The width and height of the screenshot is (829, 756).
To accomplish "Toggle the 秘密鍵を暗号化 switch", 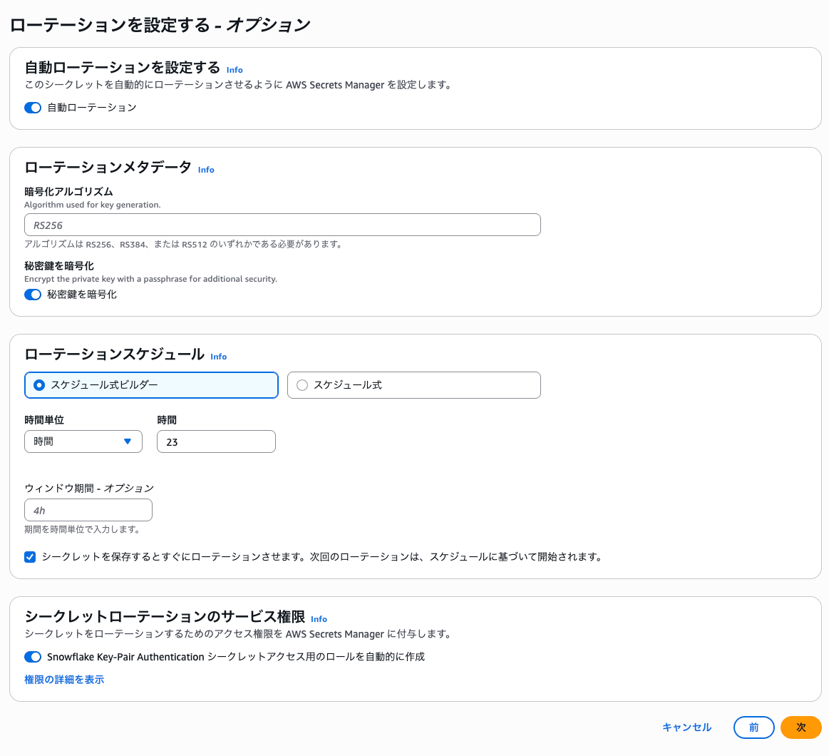I will pyautogui.click(x=33, y=295).
